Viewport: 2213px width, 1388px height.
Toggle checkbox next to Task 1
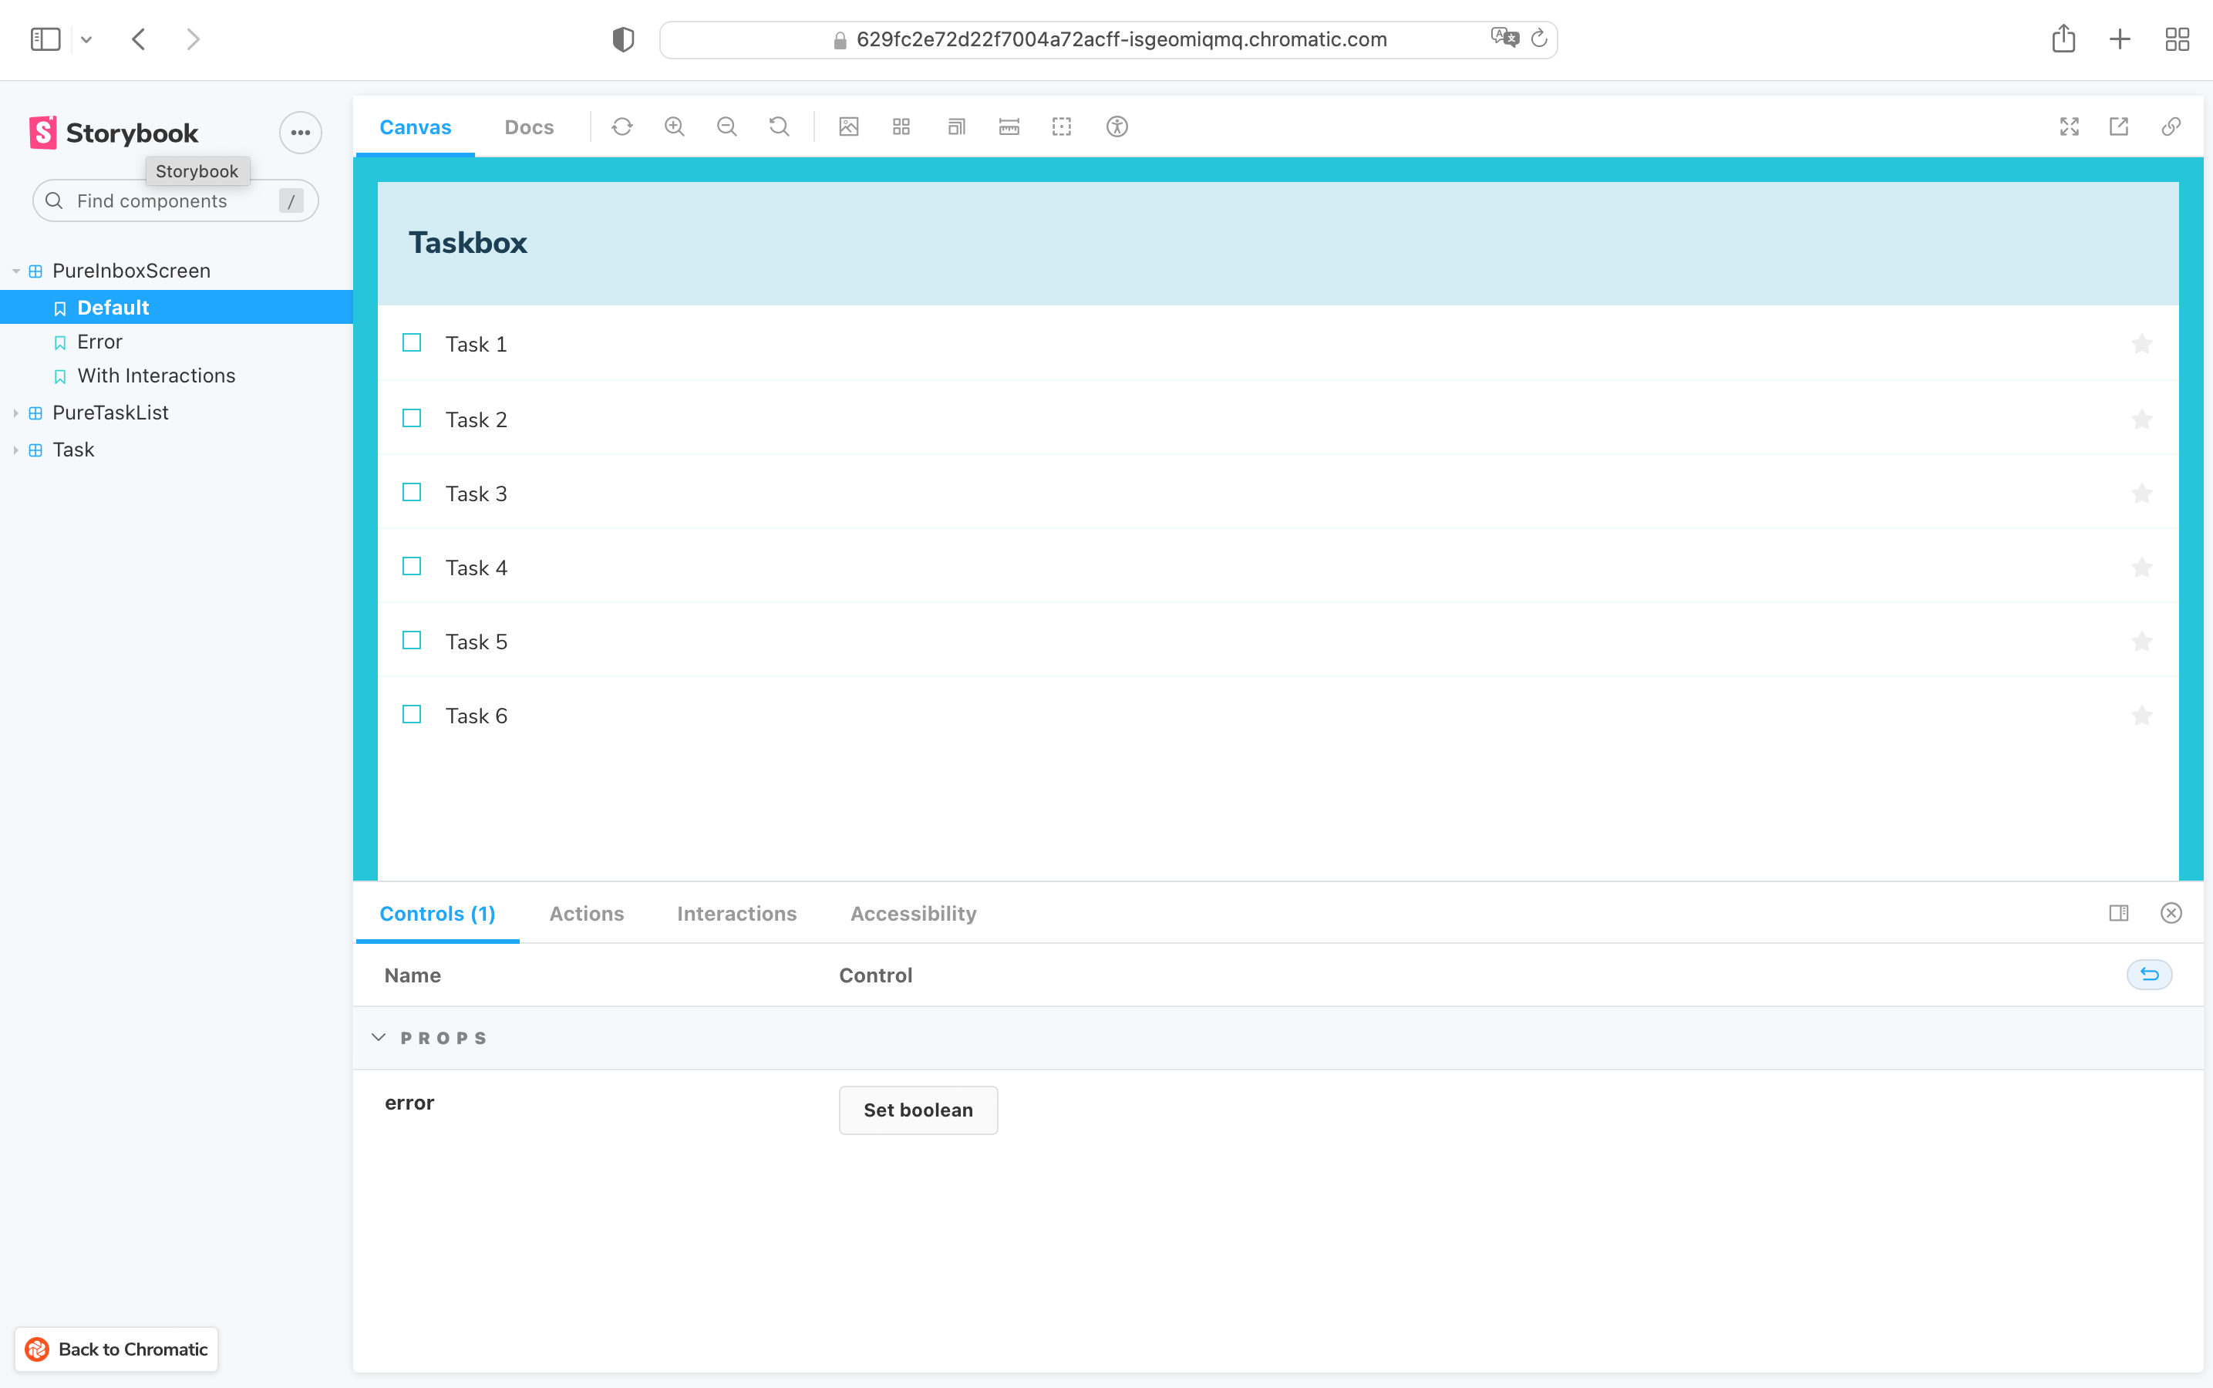[413, 344]
